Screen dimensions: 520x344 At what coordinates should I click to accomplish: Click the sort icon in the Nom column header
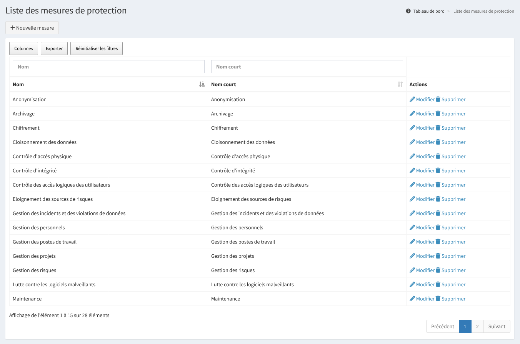pyautogui.click(x=202, y=84)
